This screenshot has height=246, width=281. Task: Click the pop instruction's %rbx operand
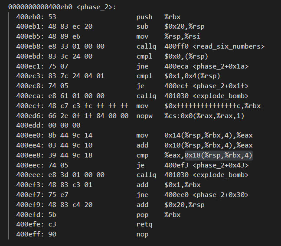click(x=172, y=214)
